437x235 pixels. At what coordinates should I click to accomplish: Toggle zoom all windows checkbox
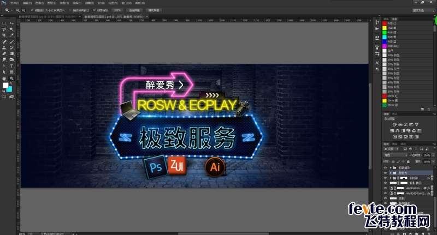point(70,10)
